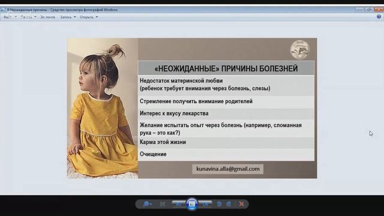Click the Эл. почта toolbar button
Screen dimensions: 384x216
click(x=47, y=17)
